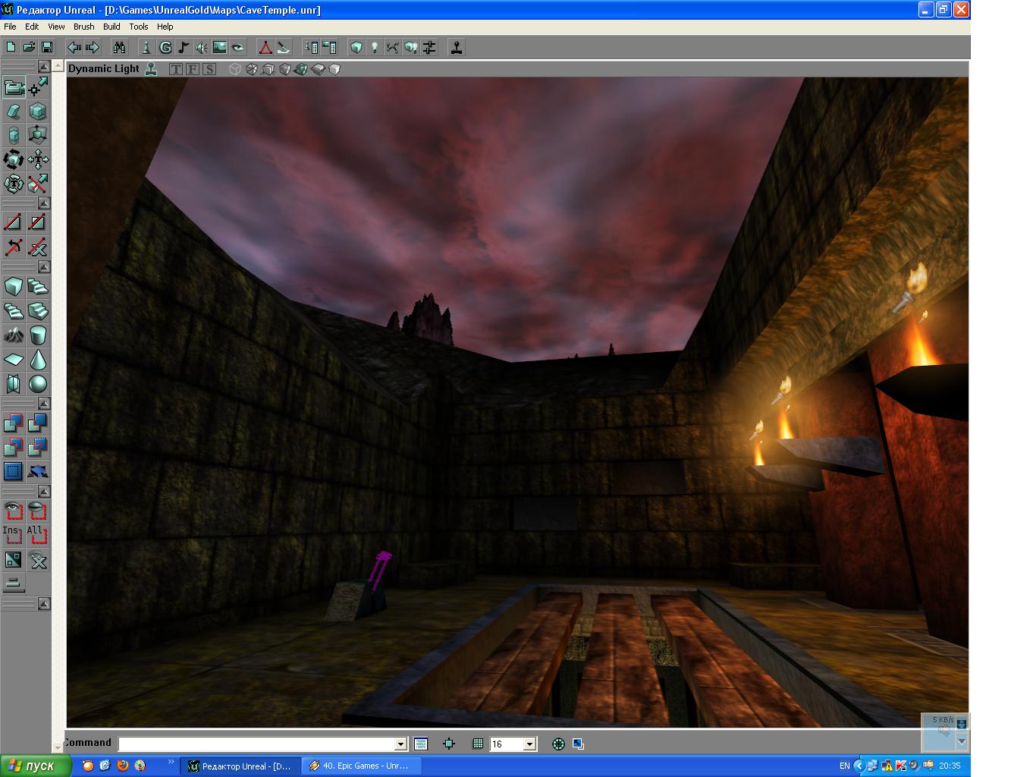This screenshot has width=1033, height=777.
Task: Hide selected actors (closed eye icon)
Action: click(x=38, y=511)
